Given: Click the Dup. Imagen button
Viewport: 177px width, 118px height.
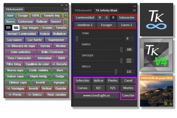Looking at the screenshot, I should 30,28.
